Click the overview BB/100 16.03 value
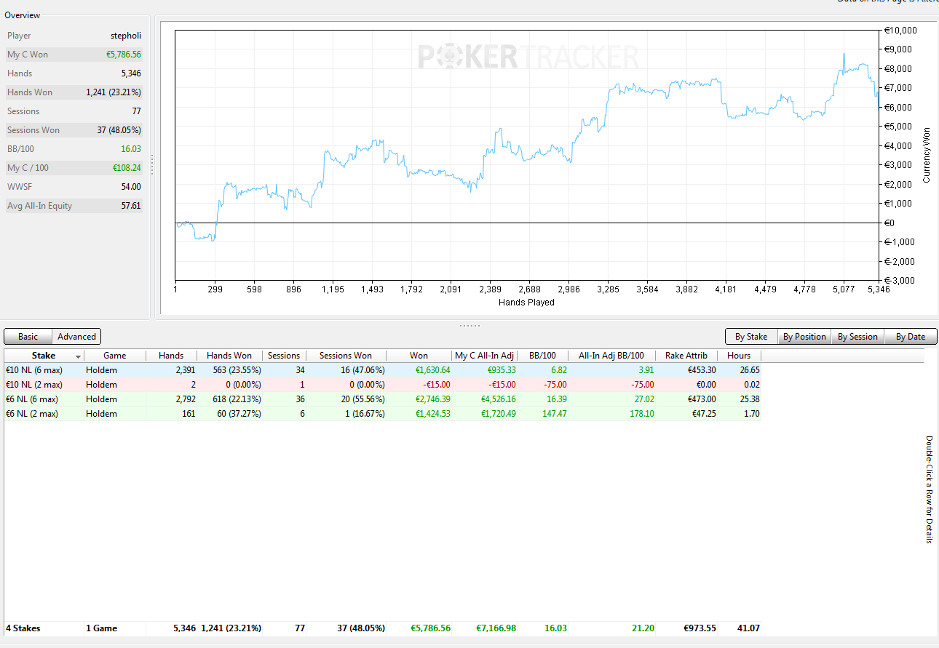The width and height of the screenshot is (939, 648). click(x=132, y=149)
